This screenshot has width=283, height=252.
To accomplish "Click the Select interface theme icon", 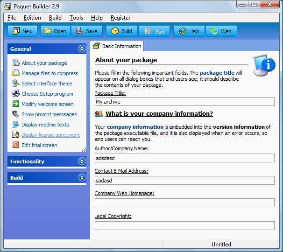I will click(16, 83).
